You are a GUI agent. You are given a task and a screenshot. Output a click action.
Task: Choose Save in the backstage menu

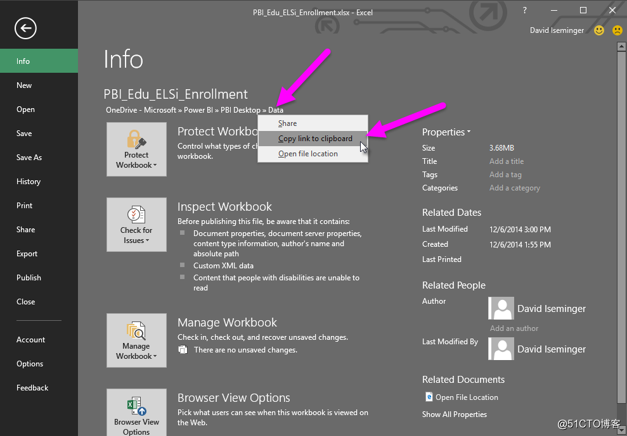pyautogui.click(x=39, y=134)
